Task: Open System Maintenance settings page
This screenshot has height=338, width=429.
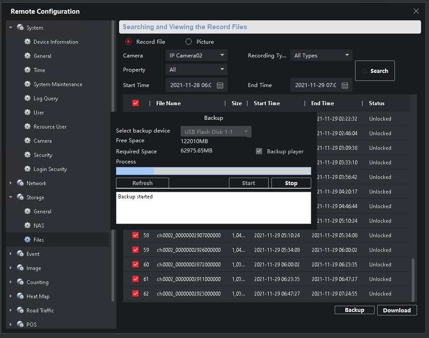Action: [58, 84]
